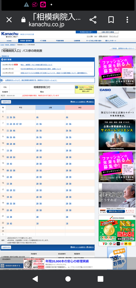
Task: Select weekday 14時 departure at 33
Action: coord(11,170)
